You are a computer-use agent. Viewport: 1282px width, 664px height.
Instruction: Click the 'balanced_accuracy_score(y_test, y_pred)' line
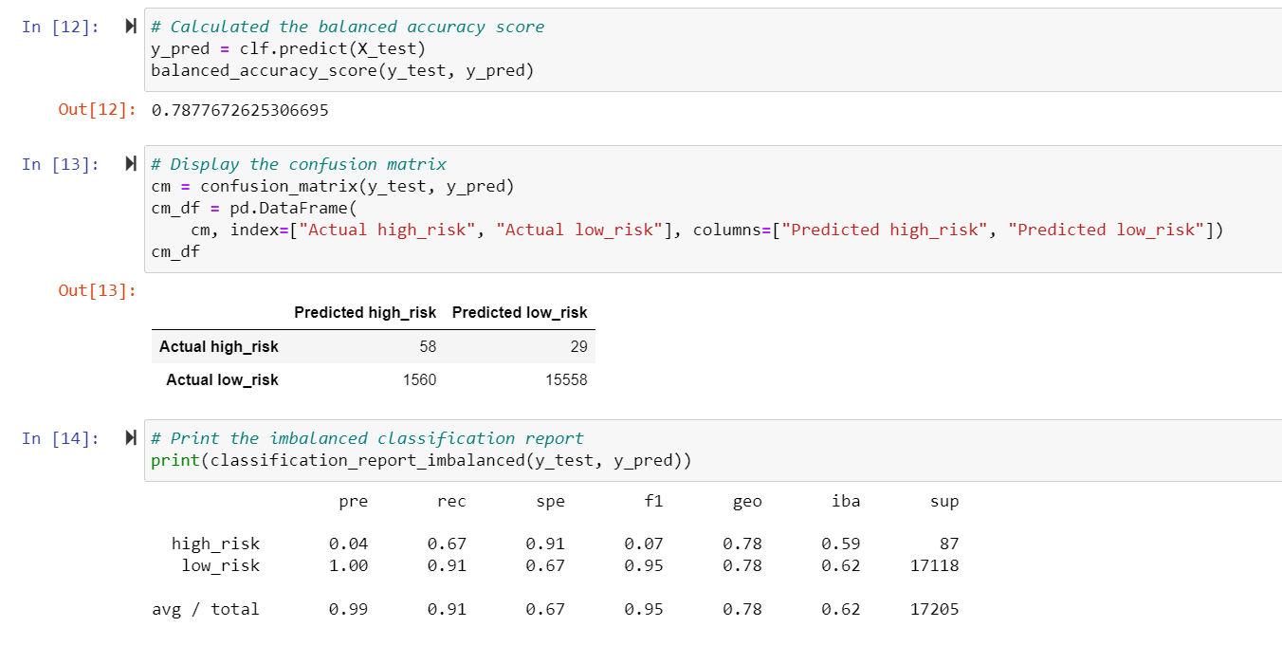click(x=342, y=70)
